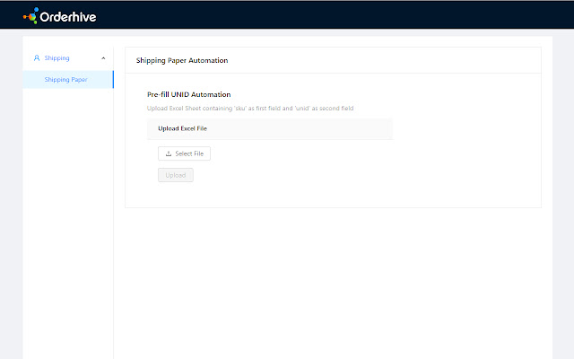Click the Upload button
The width and height of the screenshot is (574, 359).
pyautogui.click(x=176, y=175)
